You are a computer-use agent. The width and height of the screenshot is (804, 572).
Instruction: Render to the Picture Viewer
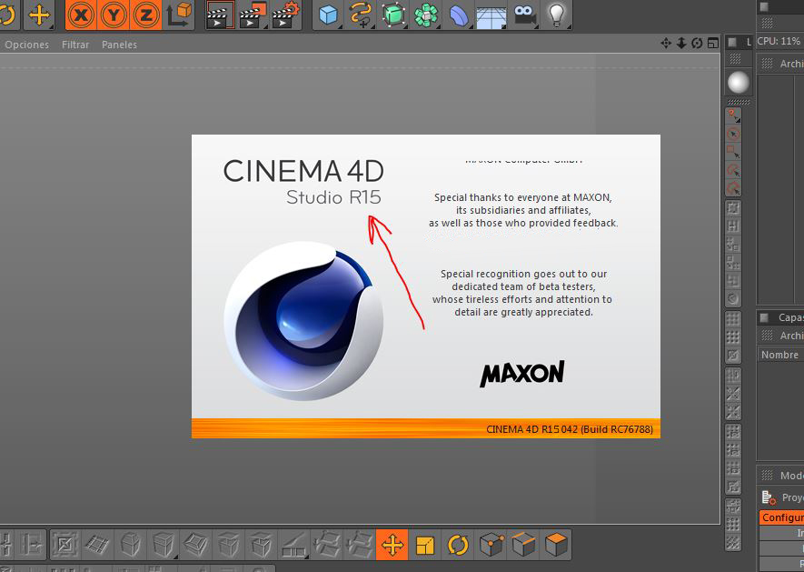point(253,15)
